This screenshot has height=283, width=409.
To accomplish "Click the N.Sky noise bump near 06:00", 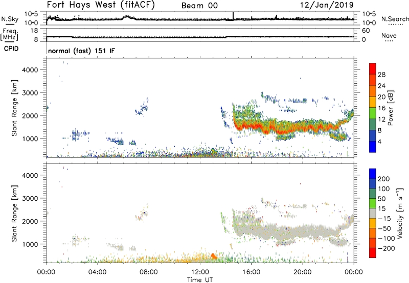I will point(127,17).
